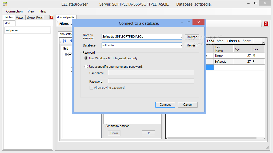Click the server name text field
This screenshot has width=273, height=153.
click(141, 37)
